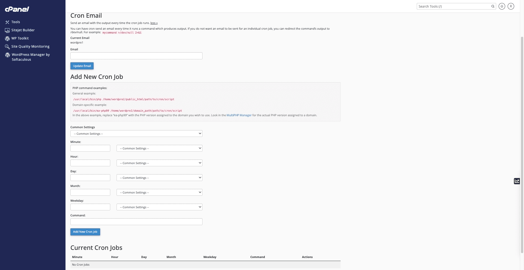The height and width of the screenshot is (270, 524).
Task: Open the statistics chart side icon
Action: (517, 181)
